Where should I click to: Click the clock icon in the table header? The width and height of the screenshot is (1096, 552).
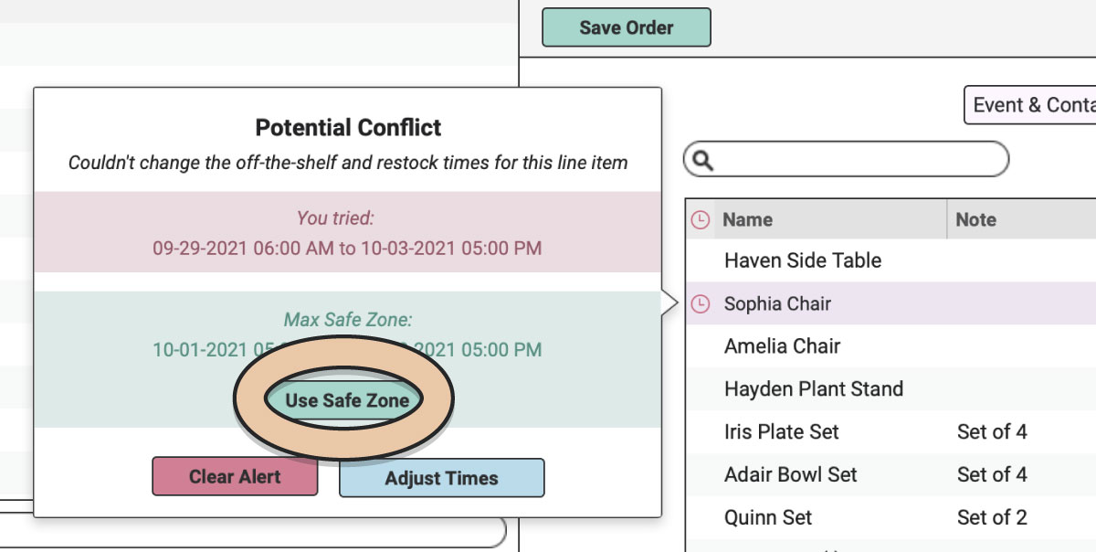(700, 219)
